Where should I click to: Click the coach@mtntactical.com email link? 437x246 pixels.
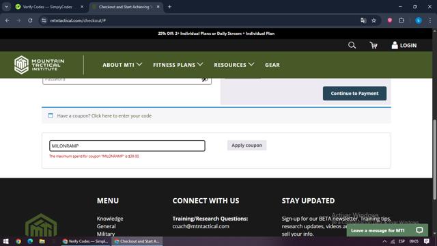201,226
